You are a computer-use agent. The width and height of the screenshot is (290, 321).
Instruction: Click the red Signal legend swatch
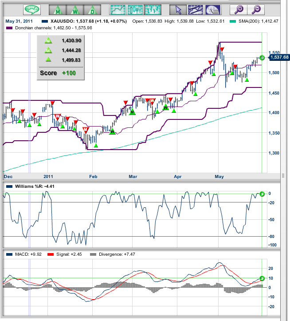[x=50, y=255]
